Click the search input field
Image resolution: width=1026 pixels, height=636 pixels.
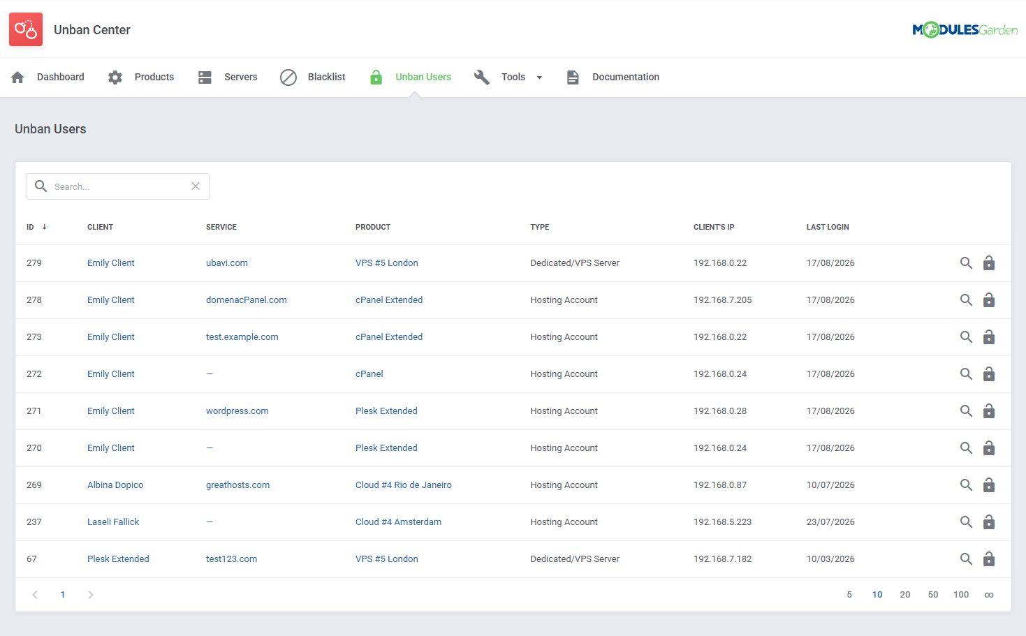pos(118,186)
